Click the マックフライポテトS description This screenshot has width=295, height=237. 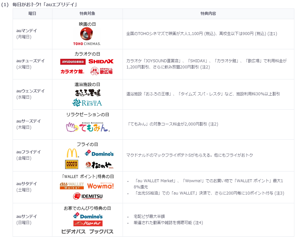pos(190,155)
